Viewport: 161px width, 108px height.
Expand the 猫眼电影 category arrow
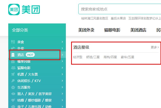(x=62, y=68)
